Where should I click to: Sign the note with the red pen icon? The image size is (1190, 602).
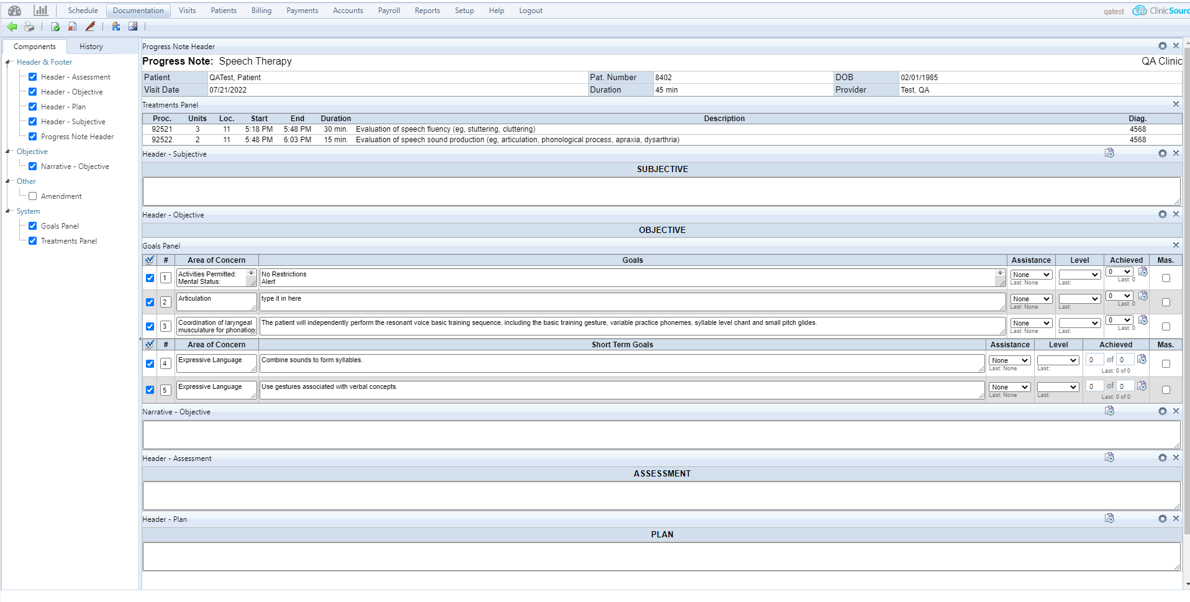[89, 27]
